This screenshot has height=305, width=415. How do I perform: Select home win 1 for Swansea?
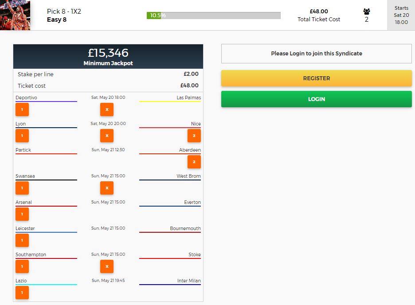point(22,188)
